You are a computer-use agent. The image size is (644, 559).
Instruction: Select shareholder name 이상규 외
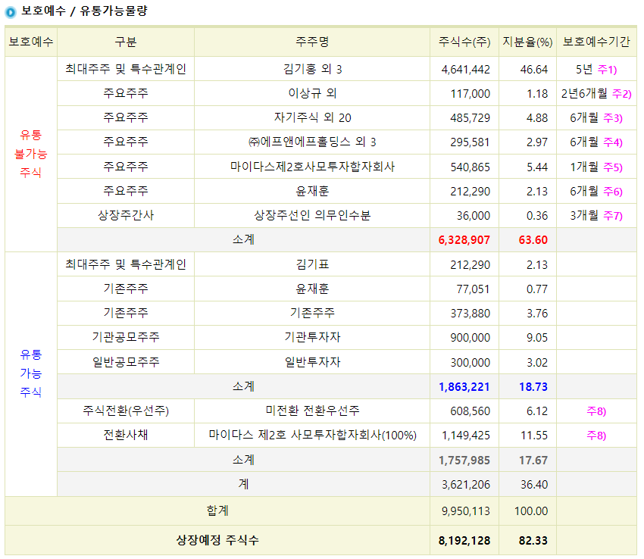pyautogui.click(x=312, y=93)
